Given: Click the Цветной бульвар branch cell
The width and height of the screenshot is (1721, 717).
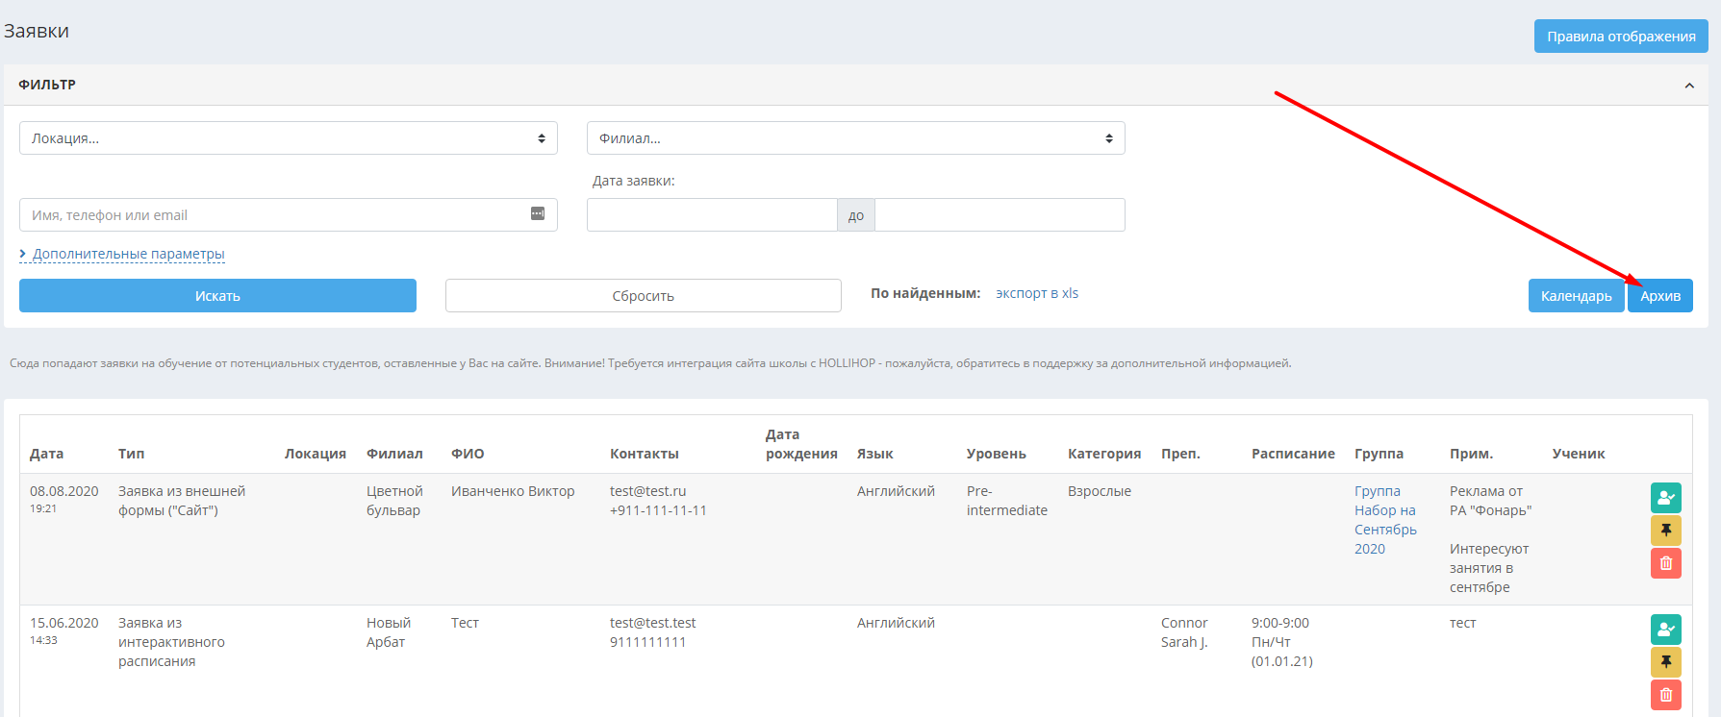Looking at the screenshot, I should [x=394, y=501].
